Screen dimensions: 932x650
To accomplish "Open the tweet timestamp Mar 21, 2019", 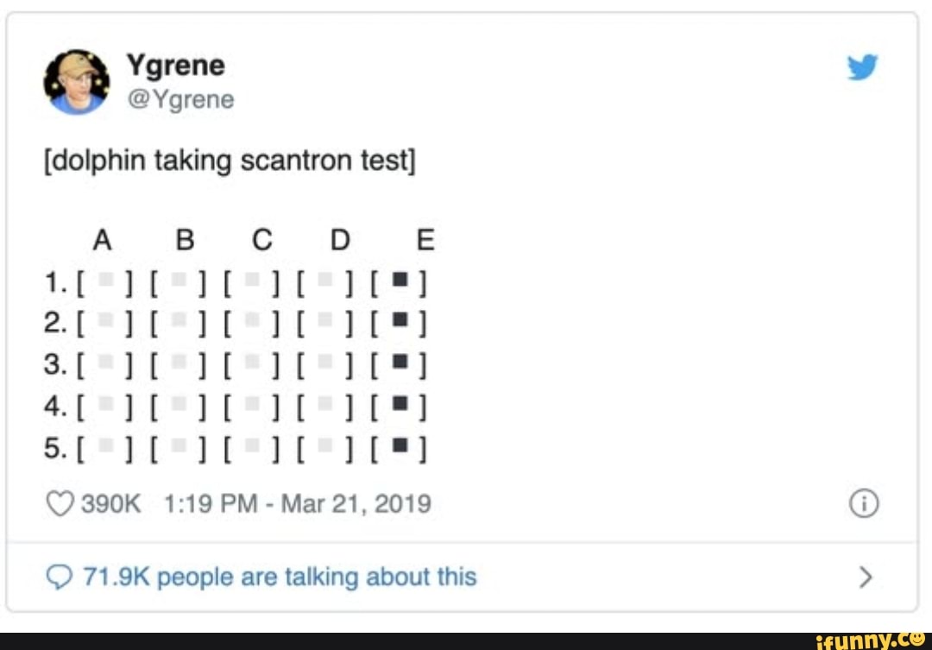I will 298,502.
